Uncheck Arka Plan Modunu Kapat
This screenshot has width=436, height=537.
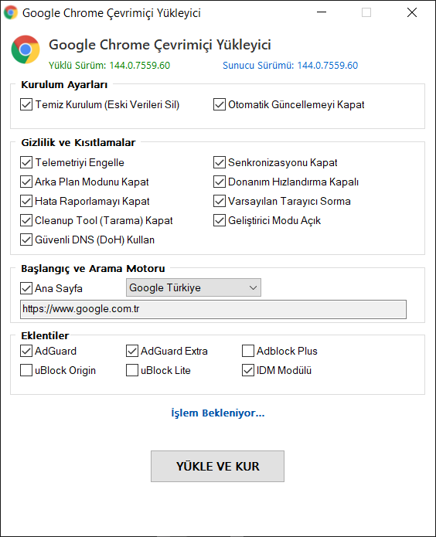click(26, 182)
